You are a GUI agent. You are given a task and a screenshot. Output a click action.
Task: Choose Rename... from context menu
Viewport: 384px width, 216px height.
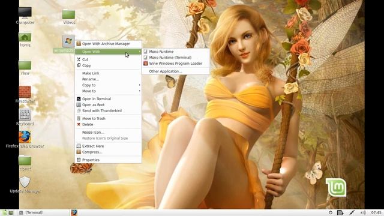pos(108,79)
